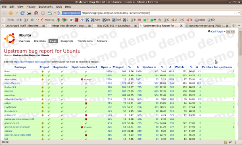Print the page using the printer icon

29,13
